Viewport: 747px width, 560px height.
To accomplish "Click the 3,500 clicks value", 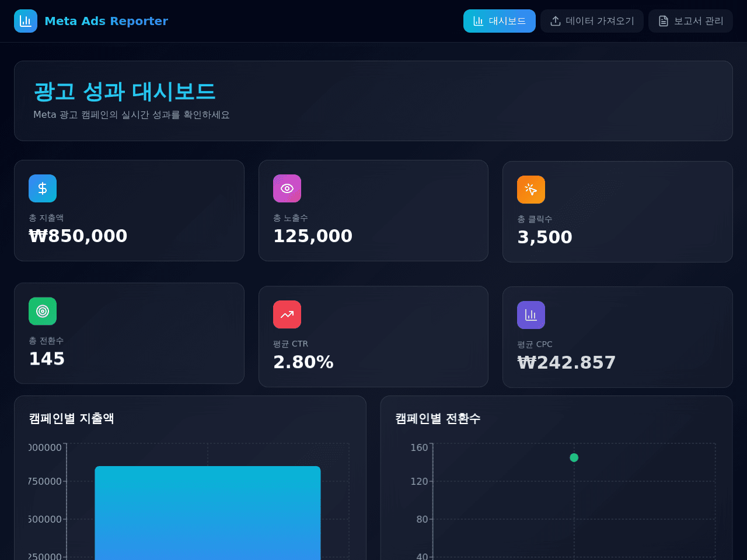I will 545,237.
